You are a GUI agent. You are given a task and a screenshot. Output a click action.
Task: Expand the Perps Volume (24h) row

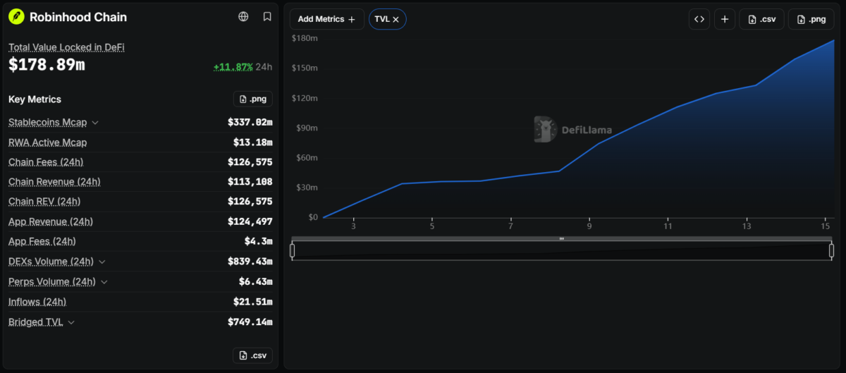(104, 282)
